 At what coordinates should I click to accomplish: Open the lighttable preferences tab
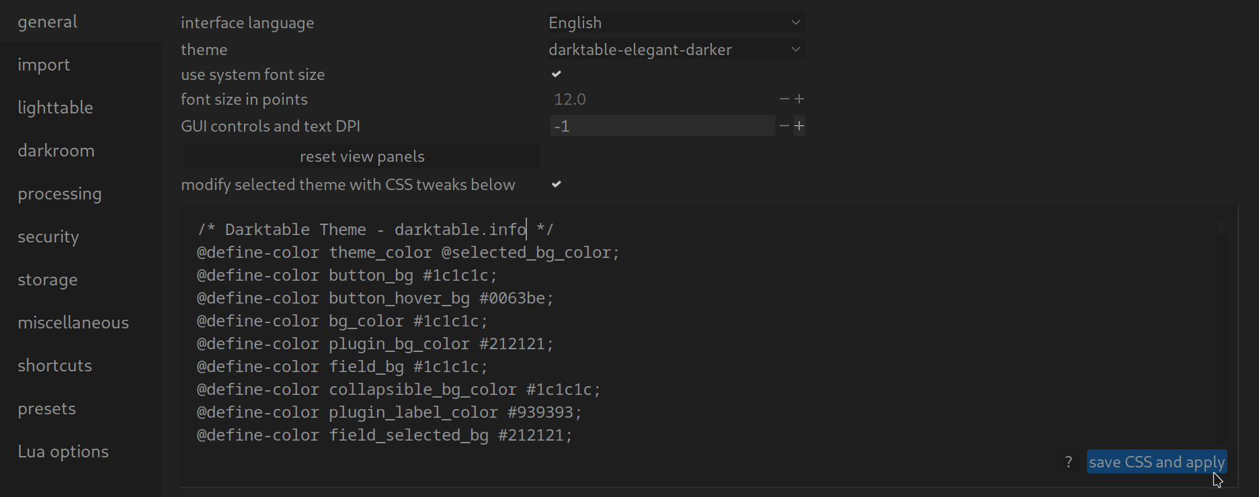56,107
